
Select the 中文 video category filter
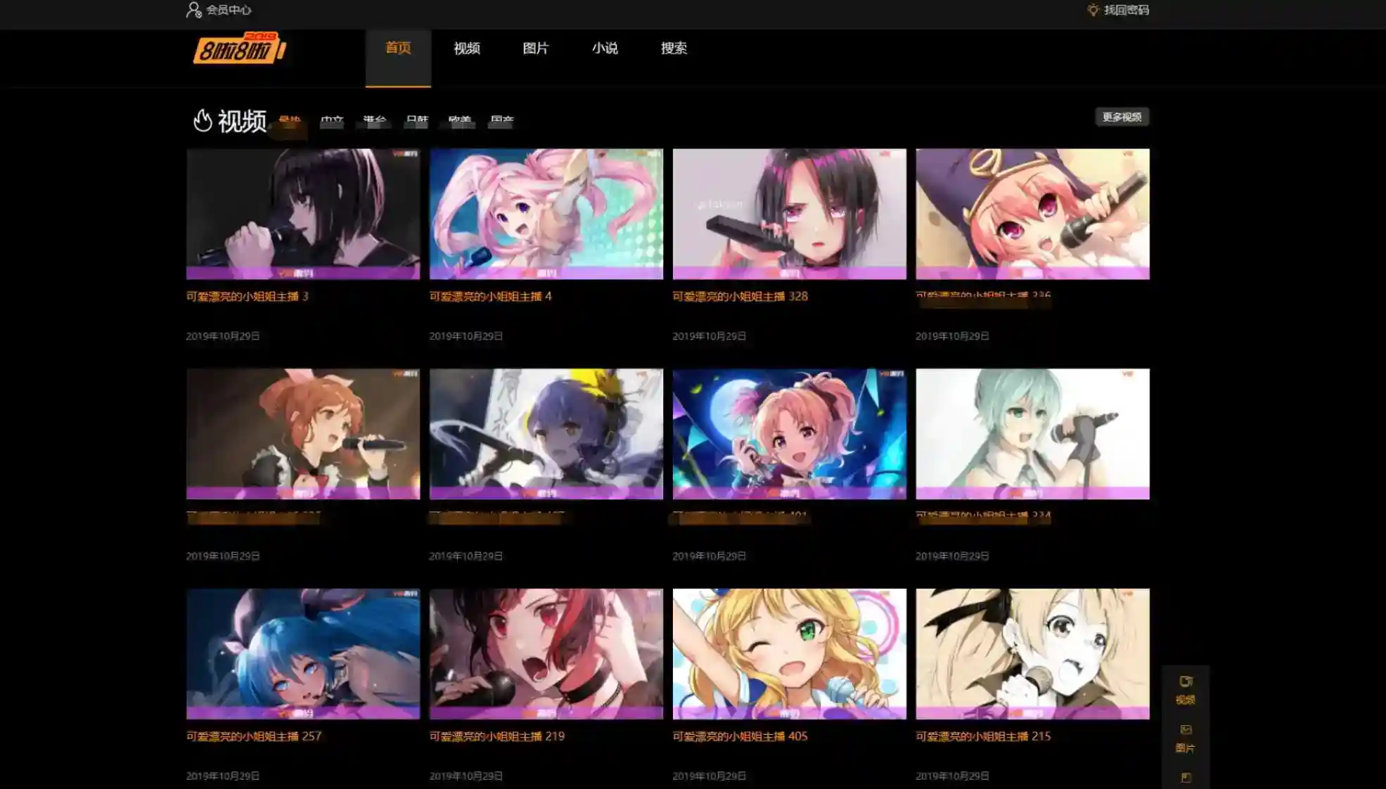click(x=332, y=121)
